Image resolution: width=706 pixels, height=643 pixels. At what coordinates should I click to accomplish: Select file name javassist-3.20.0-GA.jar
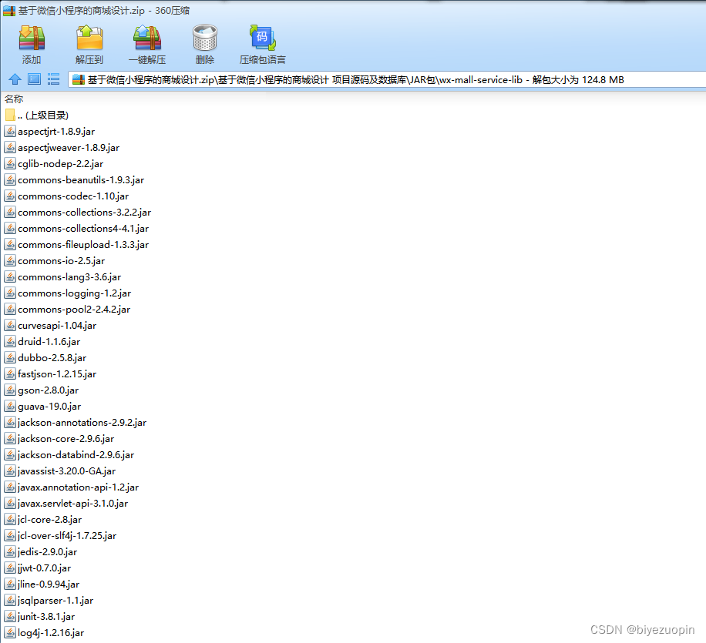click(x=66, y=471)
